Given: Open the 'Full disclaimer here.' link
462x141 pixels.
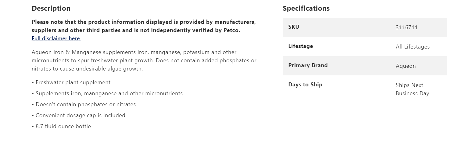Looking at the screenshot, I should [x=56, y=38].
